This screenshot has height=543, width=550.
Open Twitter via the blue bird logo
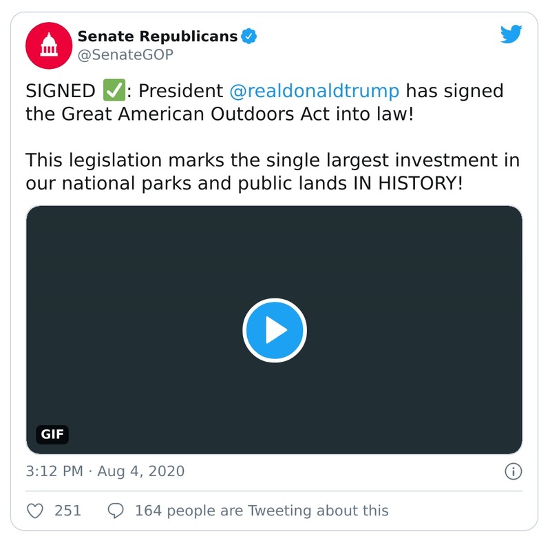pyautogui.click(x=511, y=34)
